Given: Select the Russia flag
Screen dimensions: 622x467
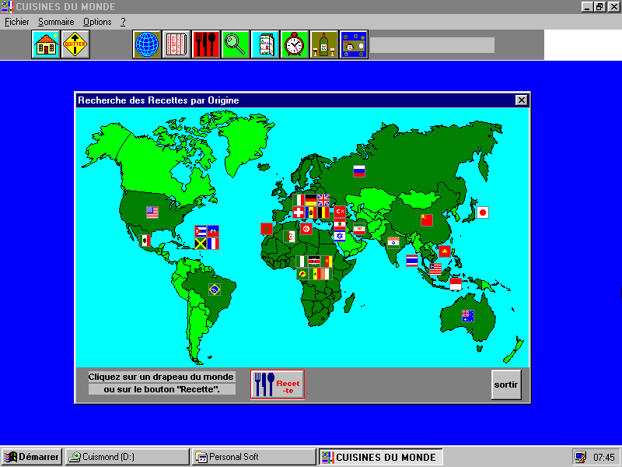Looking at the screenshot, I should [x=358, y=171].
